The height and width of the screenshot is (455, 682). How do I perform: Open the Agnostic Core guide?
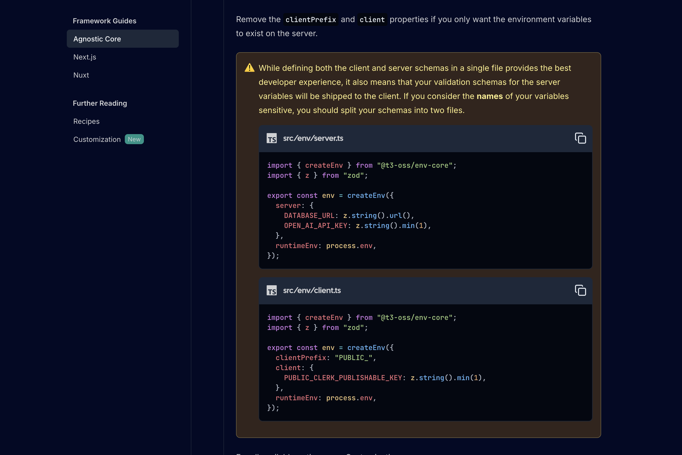point(123,39)
